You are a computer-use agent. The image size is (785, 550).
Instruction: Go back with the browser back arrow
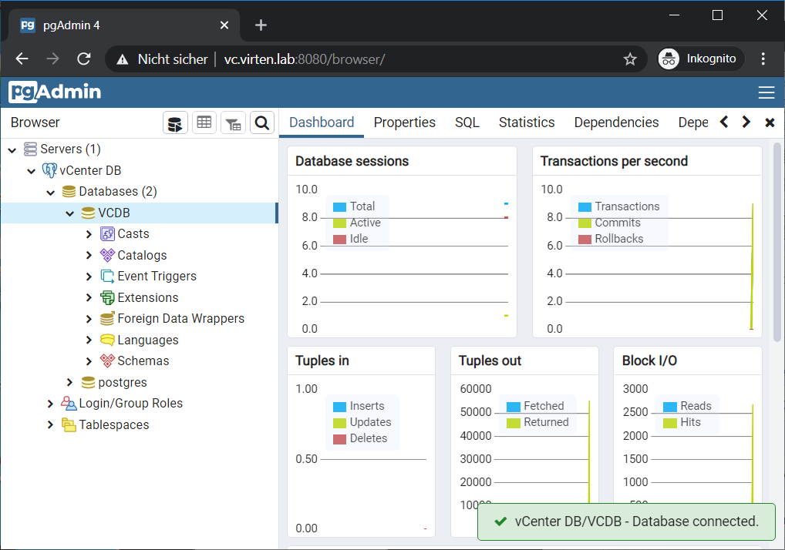tap(22, 59)
